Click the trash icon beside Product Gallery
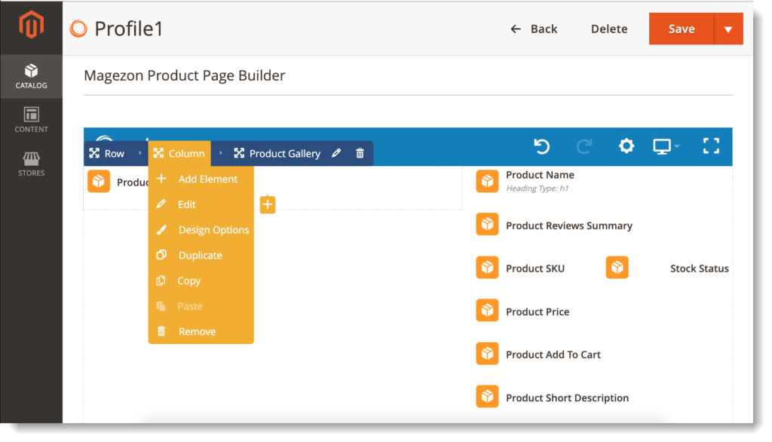Image resolution: width=772 pixels, height=442 pixels. [360, 153]
